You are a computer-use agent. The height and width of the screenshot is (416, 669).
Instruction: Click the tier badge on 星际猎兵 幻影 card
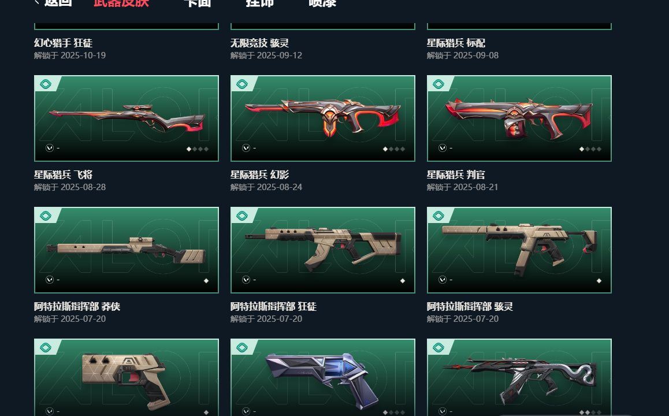pos(242,84)
